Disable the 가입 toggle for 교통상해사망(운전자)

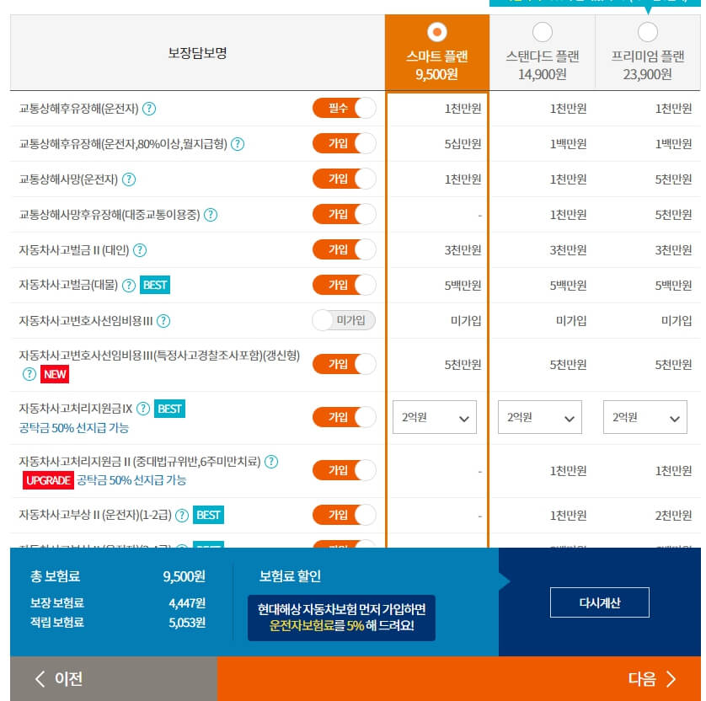(x=344, y=179)
